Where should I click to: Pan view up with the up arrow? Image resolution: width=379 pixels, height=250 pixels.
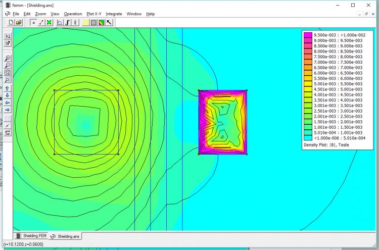(x=8, y=88)
